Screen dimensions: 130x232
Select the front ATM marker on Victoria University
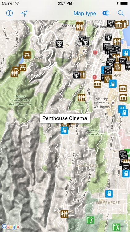coord(85,42)
